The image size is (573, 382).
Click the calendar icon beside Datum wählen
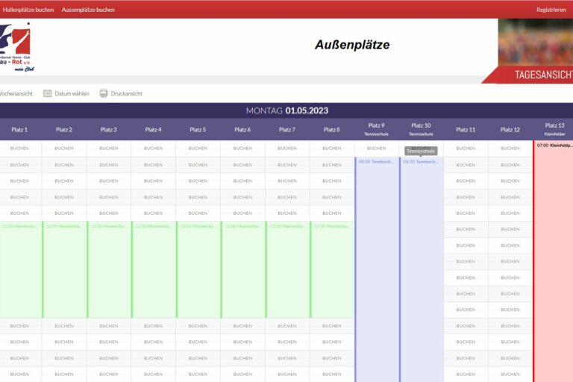pyautogui.click(x=48, y=93)
